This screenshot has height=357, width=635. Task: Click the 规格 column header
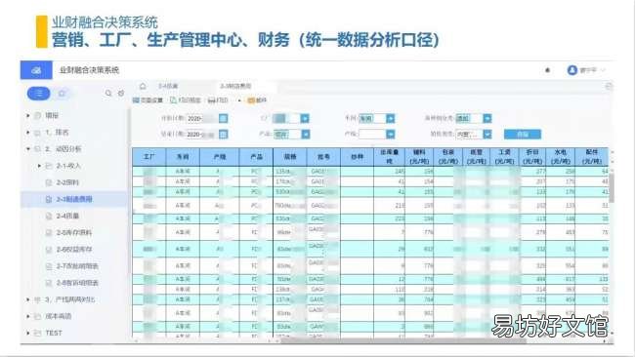coord(290,157)
